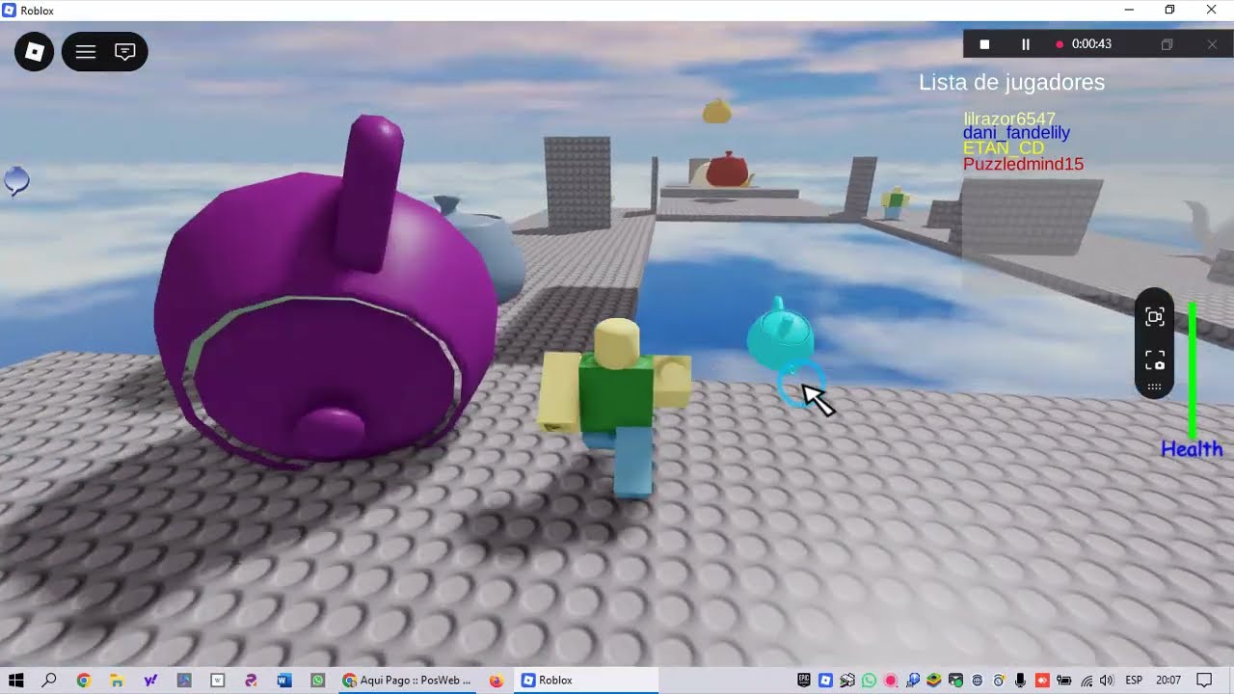The image size is (1234, 694).
Task: Click the green Health bar
Action: [1193, 370]
